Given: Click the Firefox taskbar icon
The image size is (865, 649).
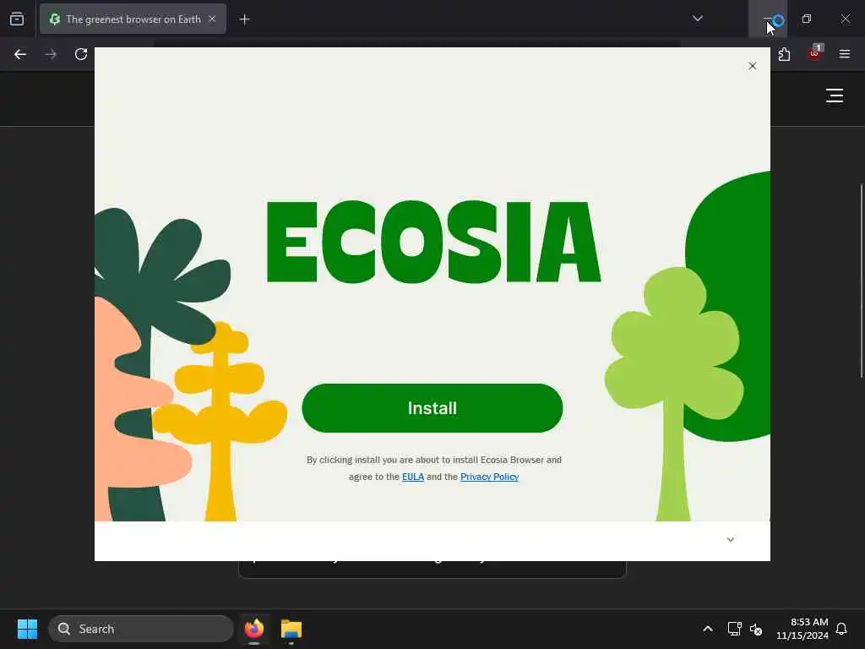Looking at the screenshot, I should pos(253,629).
